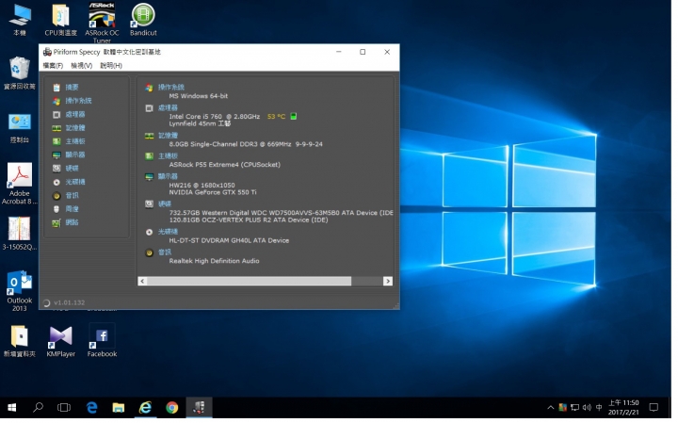Click the right arrow of the horizontal scrollbar

click(x=388, y=282)
